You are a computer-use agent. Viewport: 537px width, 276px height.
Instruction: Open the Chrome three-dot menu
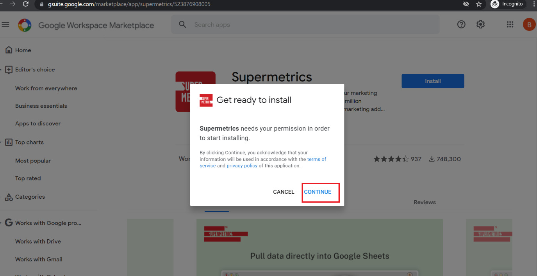pyautogui.click(x=533, y=4)
